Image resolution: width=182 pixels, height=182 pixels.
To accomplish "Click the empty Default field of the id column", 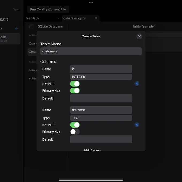I will (x=101, y=98).
